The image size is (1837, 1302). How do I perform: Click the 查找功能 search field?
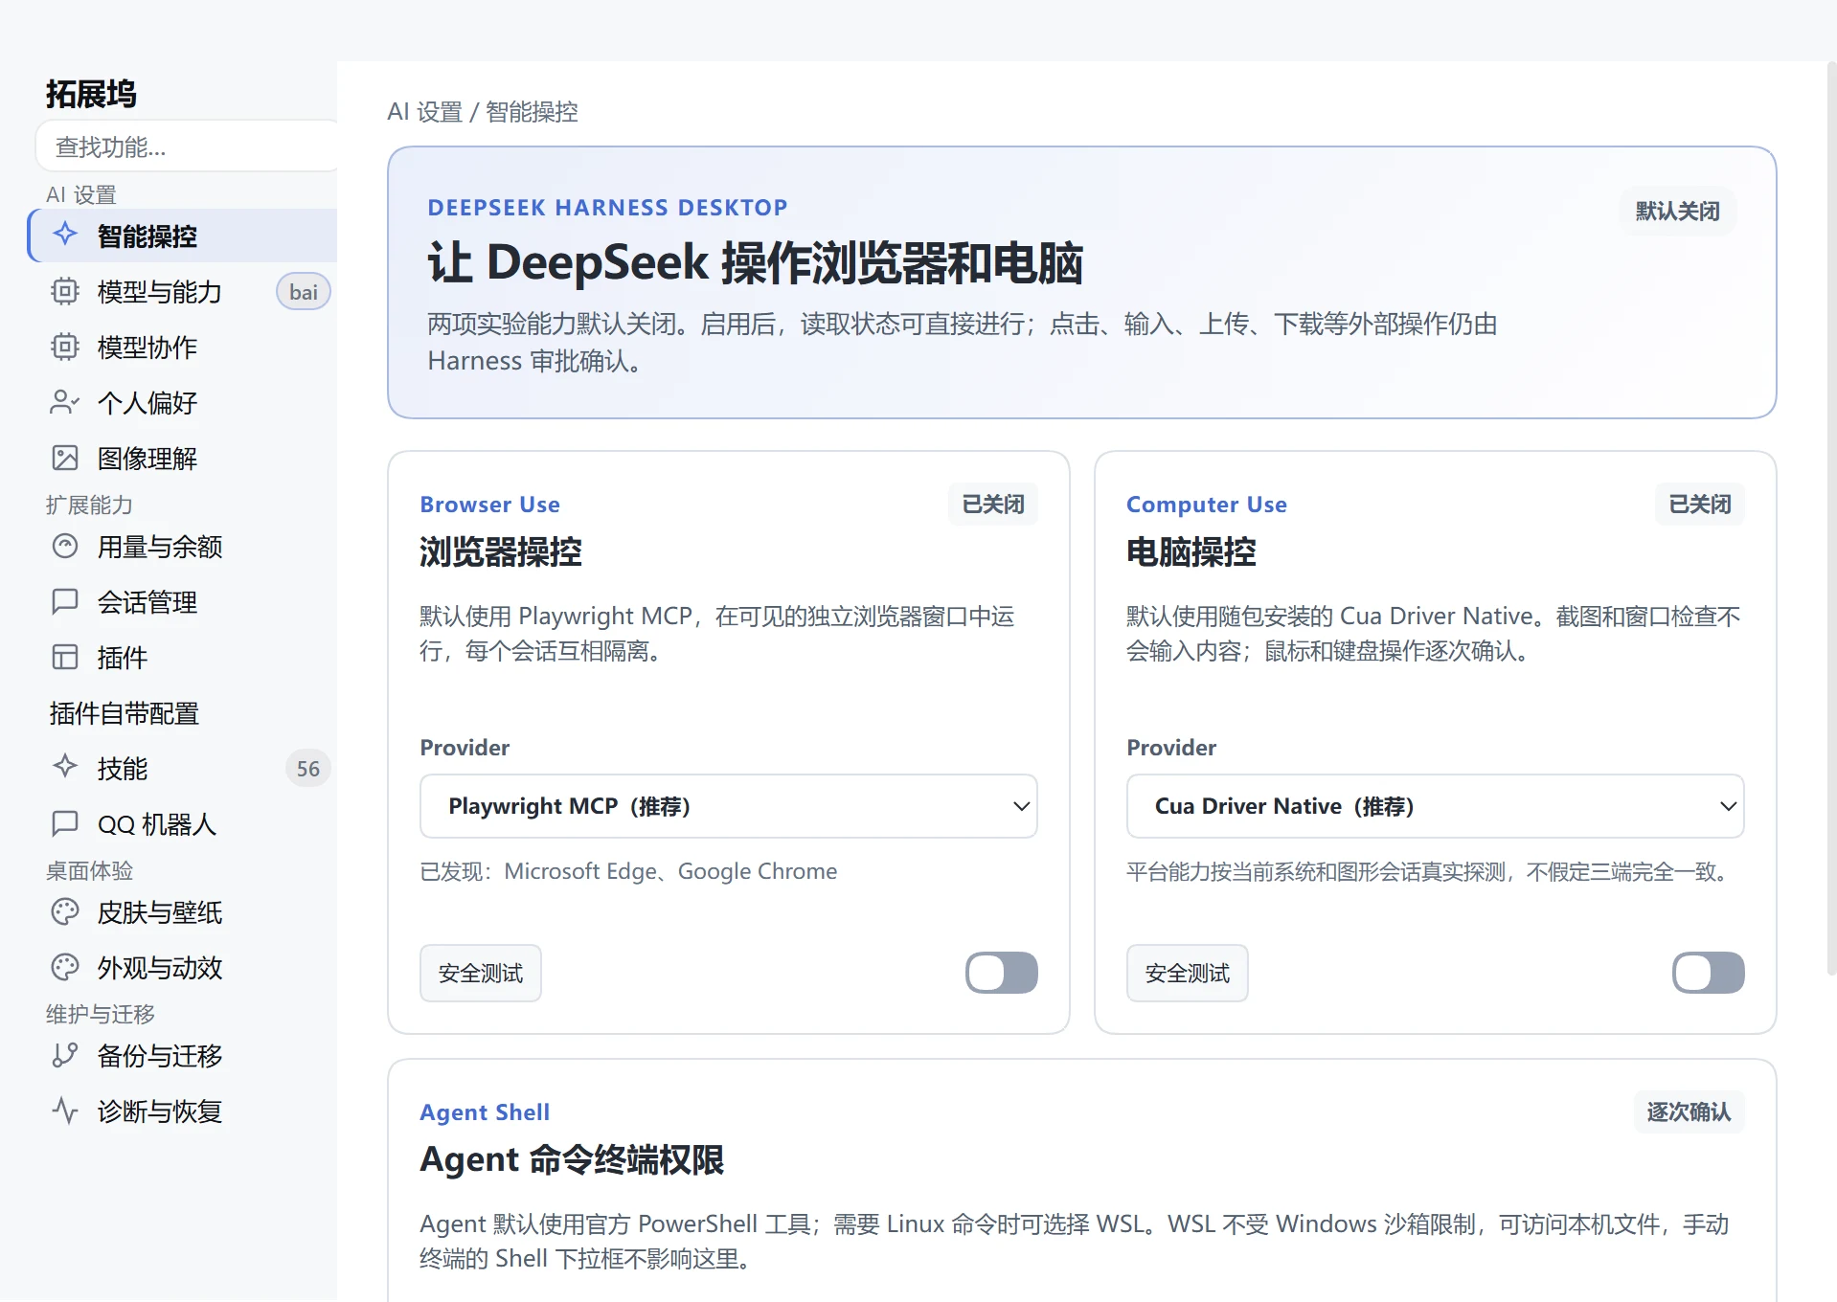(x=187, y=146)
